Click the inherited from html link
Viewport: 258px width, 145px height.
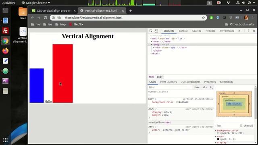[x=168, y=122]
